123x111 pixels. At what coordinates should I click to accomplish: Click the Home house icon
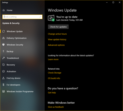[4, 10]
